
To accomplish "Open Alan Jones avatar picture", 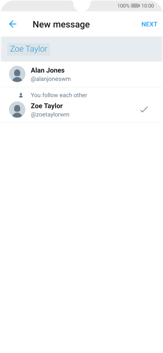I will coord(17,74).
